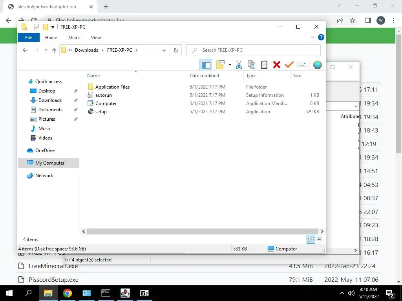Click the teal shell settings icon
The height and width of the screenshot is (301, 402).
coord(317,65)
